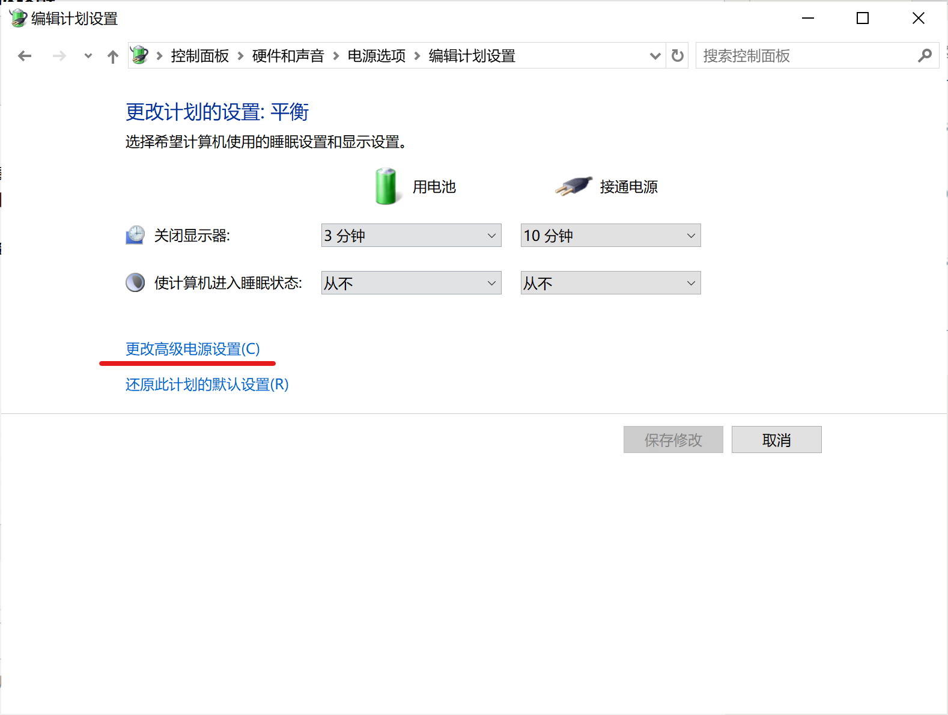This screenshot has height=715, width=948.
Task: Click the moon sleep icon
Action: [x=135, y=282]
